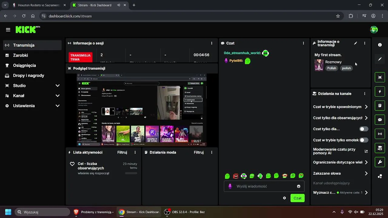Click the lowercase 'polish' tag

click(x=346, y=68)
